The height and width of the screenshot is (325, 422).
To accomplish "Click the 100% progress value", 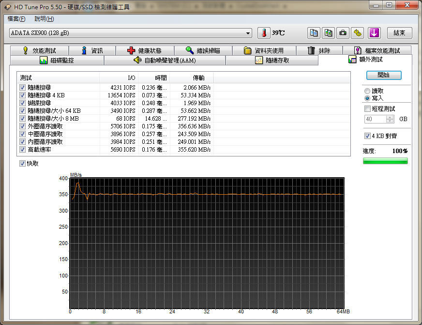I will [400, 151].
